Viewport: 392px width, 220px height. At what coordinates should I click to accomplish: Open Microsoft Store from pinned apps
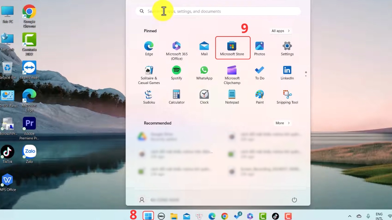pos(232,48)
